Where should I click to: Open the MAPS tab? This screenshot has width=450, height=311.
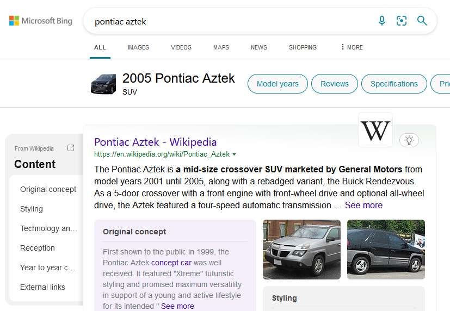click(221, 47)
